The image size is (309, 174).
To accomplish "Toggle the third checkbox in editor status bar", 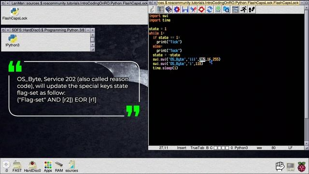I will (223, 148).
